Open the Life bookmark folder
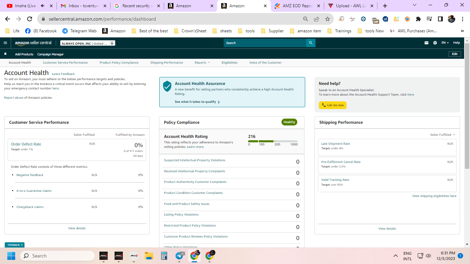470x264 pixels. 13,31
